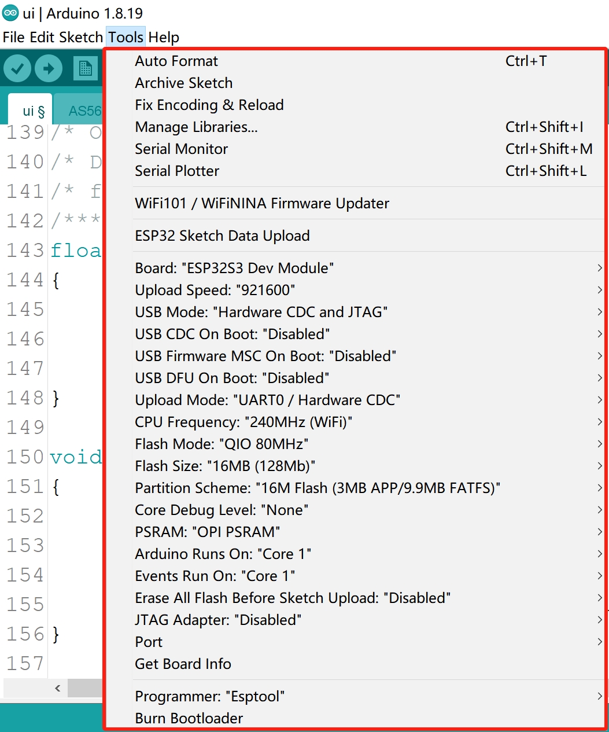
Task: Click the Verify checkmark toolbar button
Action: coord(17,69)
